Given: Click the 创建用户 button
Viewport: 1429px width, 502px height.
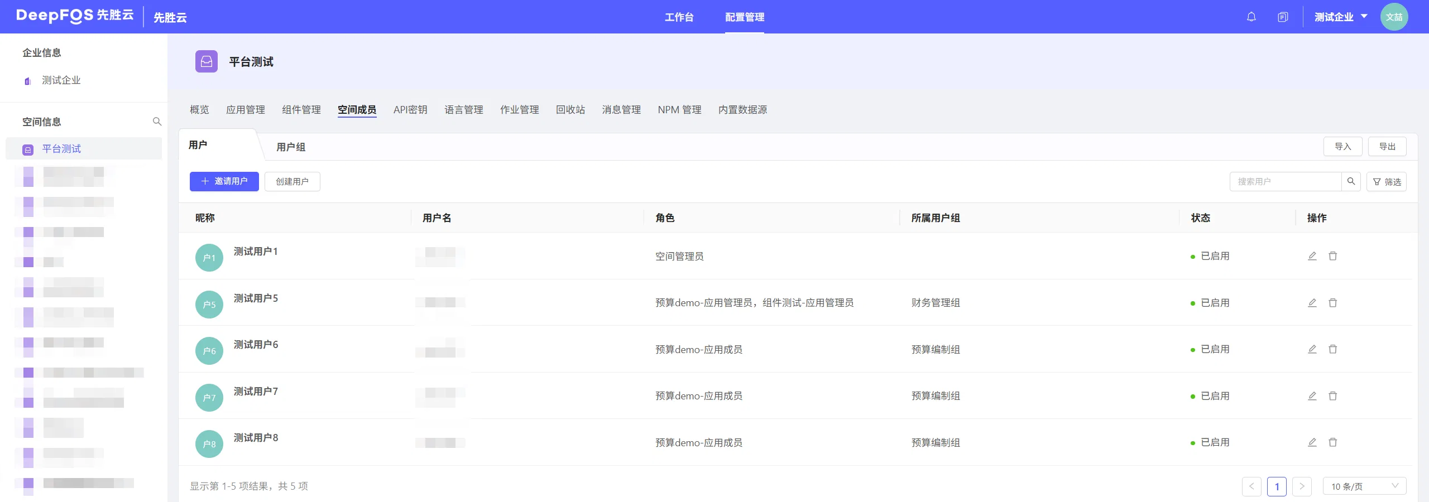Looking at the screenshot, I should (x=292, y=181).
